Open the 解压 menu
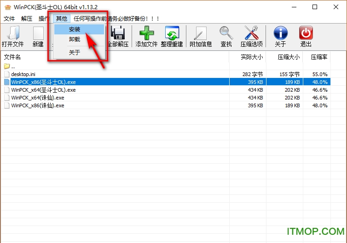Image resolution: width=347 pixels, height=243 pixels. point(27,18)
